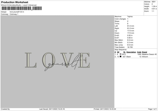
Task: Click the 'Colorway 1' value
Action: pos(14,14)
